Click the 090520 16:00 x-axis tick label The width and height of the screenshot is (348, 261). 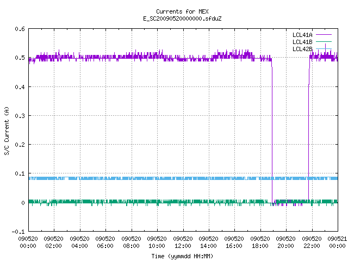[234, 243]
